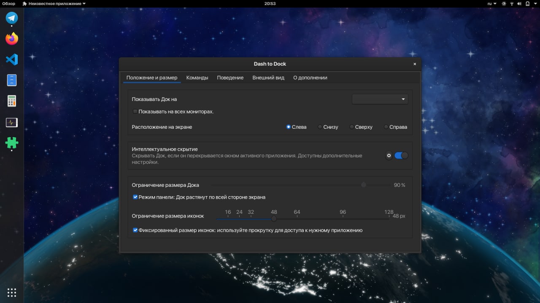
Task: Open the green puzzle Extensions app
Action: (12, 143)
